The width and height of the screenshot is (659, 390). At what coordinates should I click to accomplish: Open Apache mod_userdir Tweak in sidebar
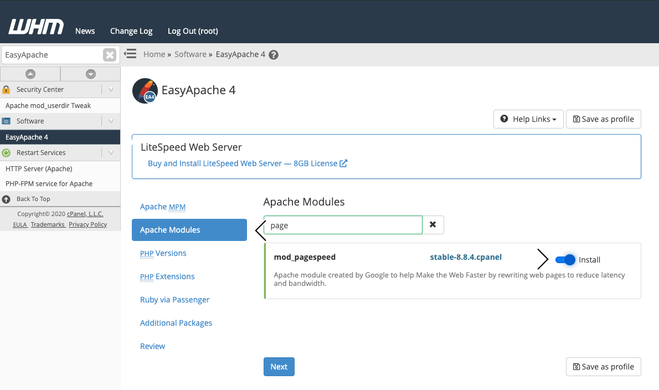tap(60, 106)
